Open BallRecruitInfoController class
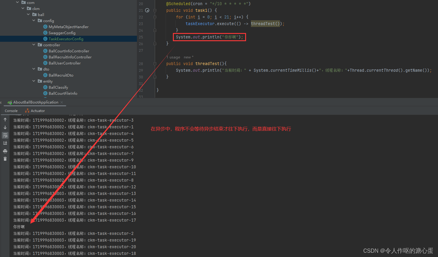The width and height of the screenshot is (438, 257). (70, 57)
